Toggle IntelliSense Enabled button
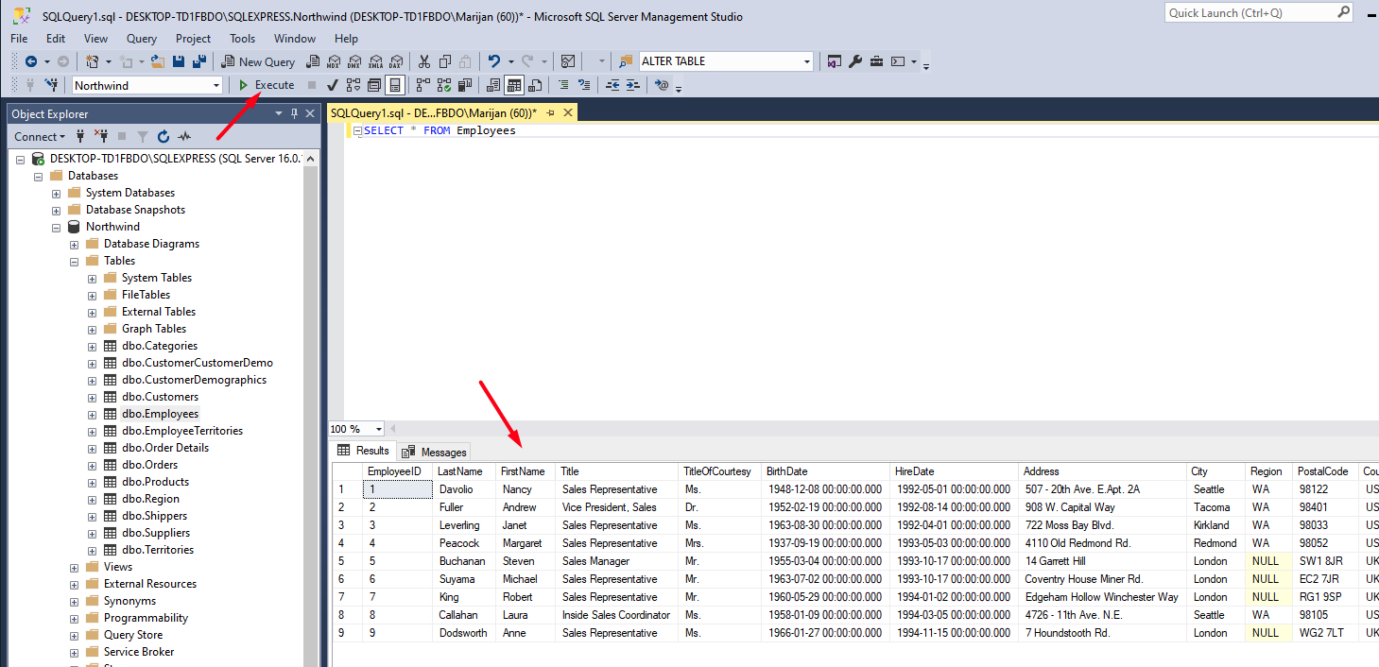1379x667 pixels. [395, 85]
